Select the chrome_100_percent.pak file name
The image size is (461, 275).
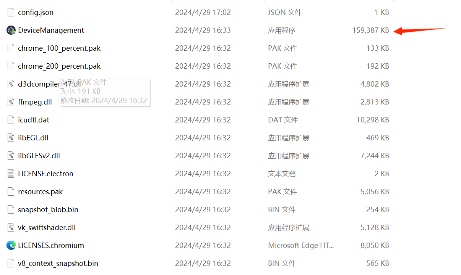pyautogui.click(x=59, y=48)
